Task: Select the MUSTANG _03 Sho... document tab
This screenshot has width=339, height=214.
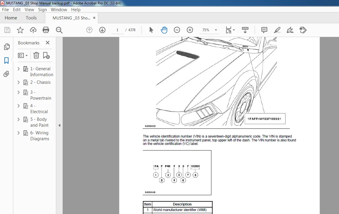Action: pyautogui.click(x=71, y=18)
